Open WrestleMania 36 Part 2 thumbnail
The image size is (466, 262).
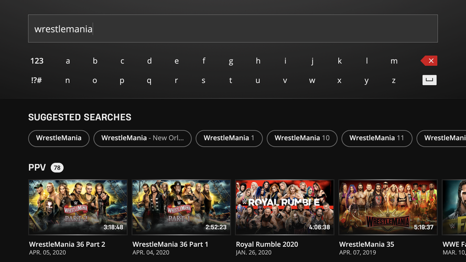(78, 207)
